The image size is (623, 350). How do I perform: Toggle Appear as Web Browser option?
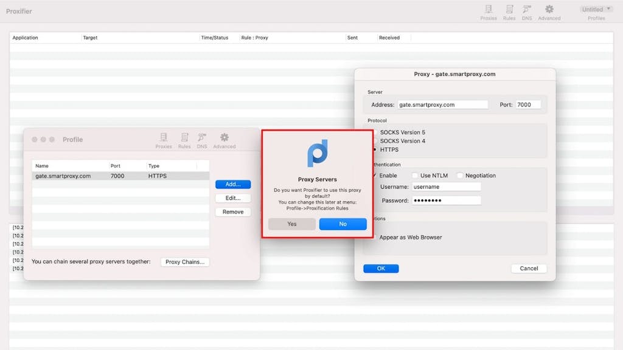tap(410, 238)
